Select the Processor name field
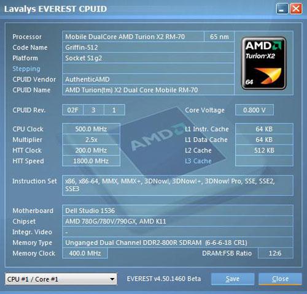This screenshot has width=307, height=294. click(x=133, y=37)
